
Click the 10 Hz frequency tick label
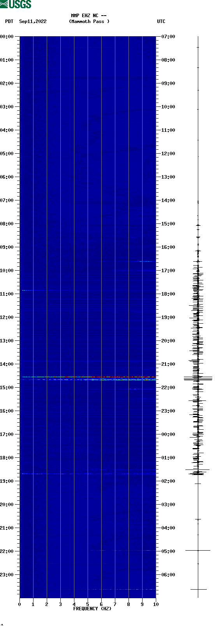[156, 604]
